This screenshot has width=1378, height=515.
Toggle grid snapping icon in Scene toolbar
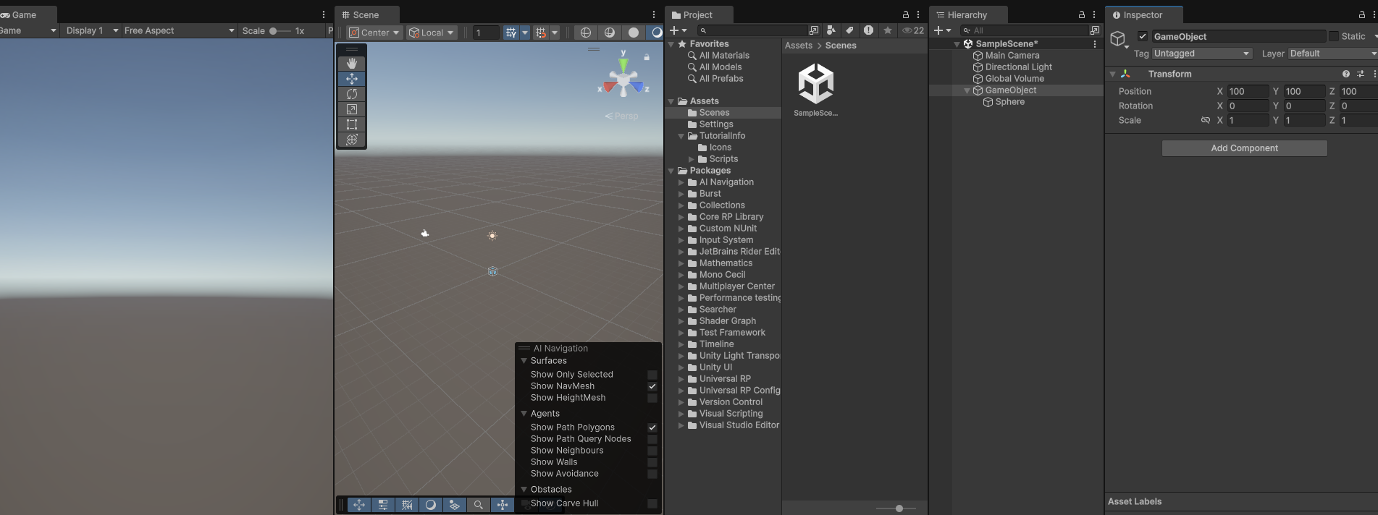pyautogui.click(x=541, y=33)
